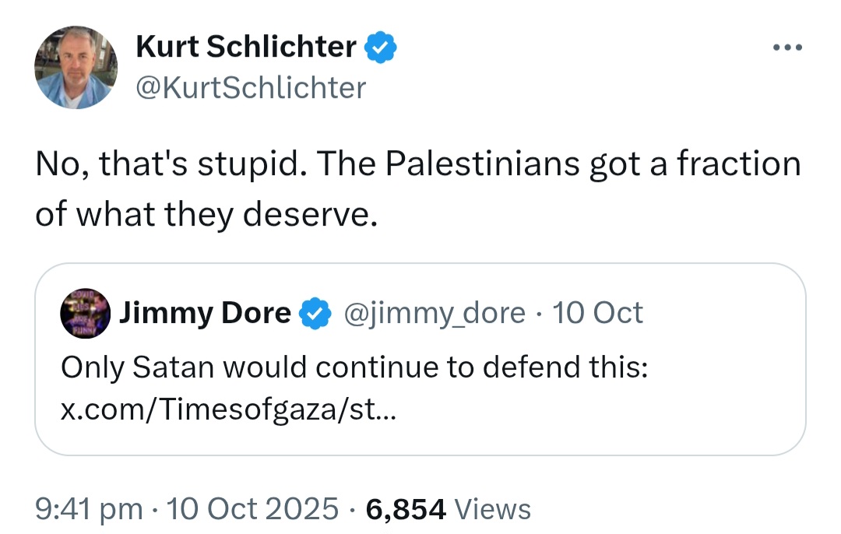Viewport: 841px width, 534px height.
Task: Click the 6,854 view count number
Action: coord(405,509)
